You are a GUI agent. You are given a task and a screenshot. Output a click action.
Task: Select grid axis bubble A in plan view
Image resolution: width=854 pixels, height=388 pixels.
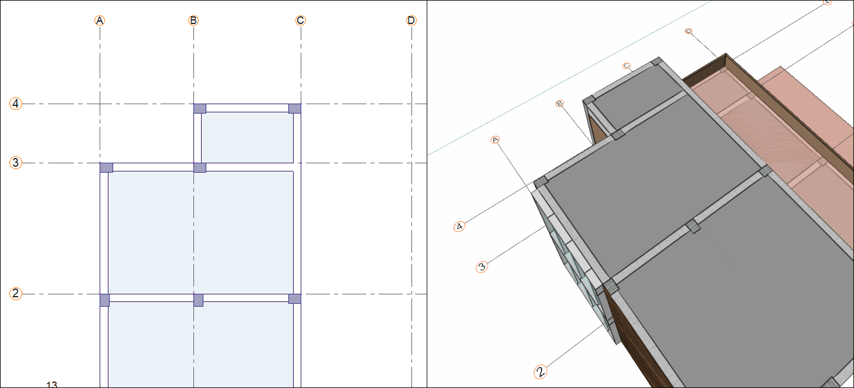[x=100, y=20]
